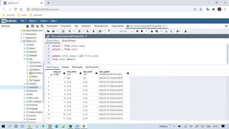The height and width of the screenshot is (129, 229).
Task: Switch to the Dependencies tab
Action: (101, 26)
